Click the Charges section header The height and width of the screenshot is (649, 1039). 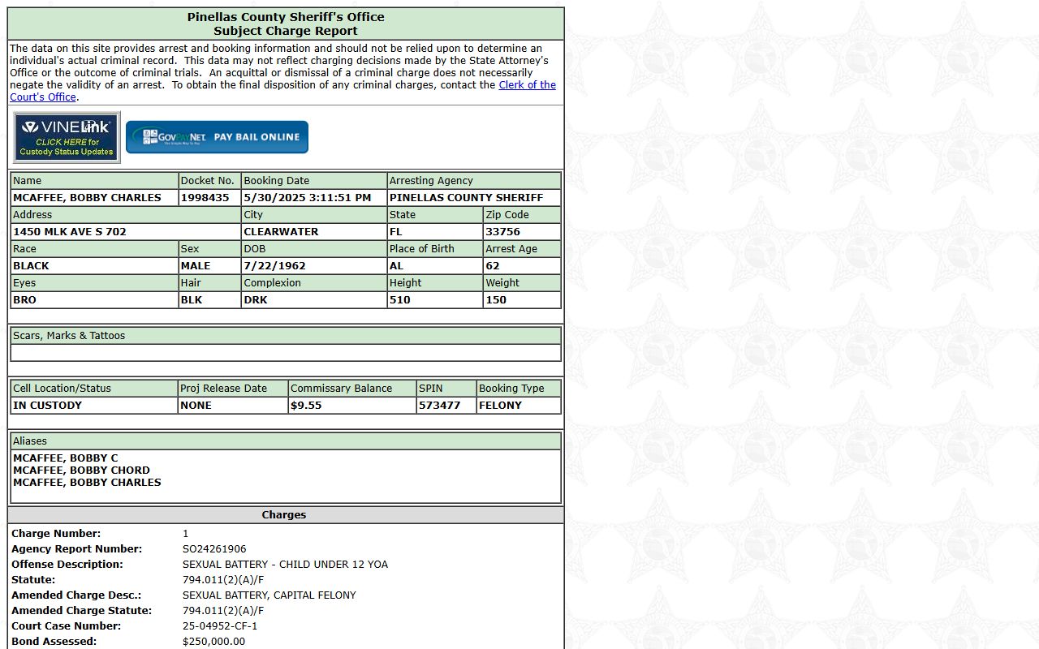[x=284, y=515]
